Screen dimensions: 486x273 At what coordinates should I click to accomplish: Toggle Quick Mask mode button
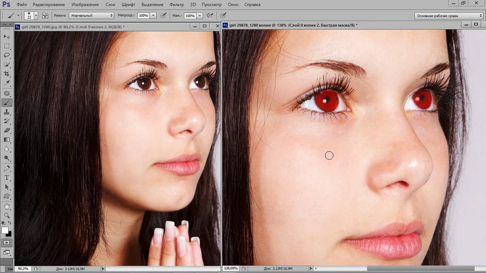coord(7,243)
